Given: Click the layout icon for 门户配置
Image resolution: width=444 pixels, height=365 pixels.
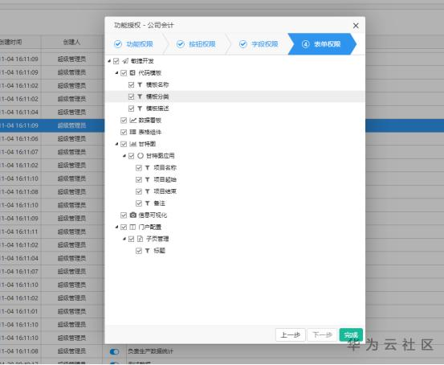Looking at the screenshot, I should [132, 227].
